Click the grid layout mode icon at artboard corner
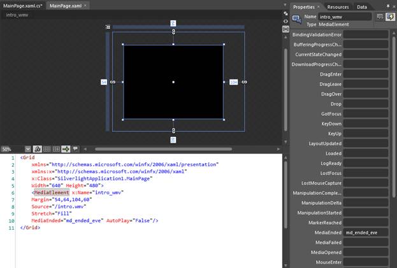The width and height of the screenshot is (397, 268). click(x=108, y=27)
